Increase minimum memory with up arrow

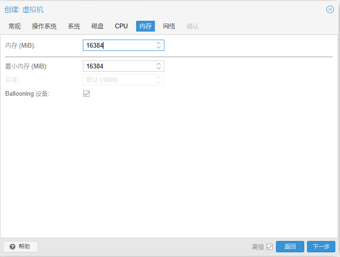tap(159, 64)
